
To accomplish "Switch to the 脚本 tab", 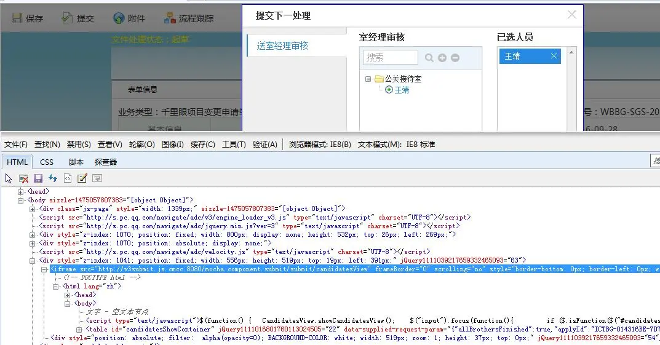I will [x=76, y=162].
